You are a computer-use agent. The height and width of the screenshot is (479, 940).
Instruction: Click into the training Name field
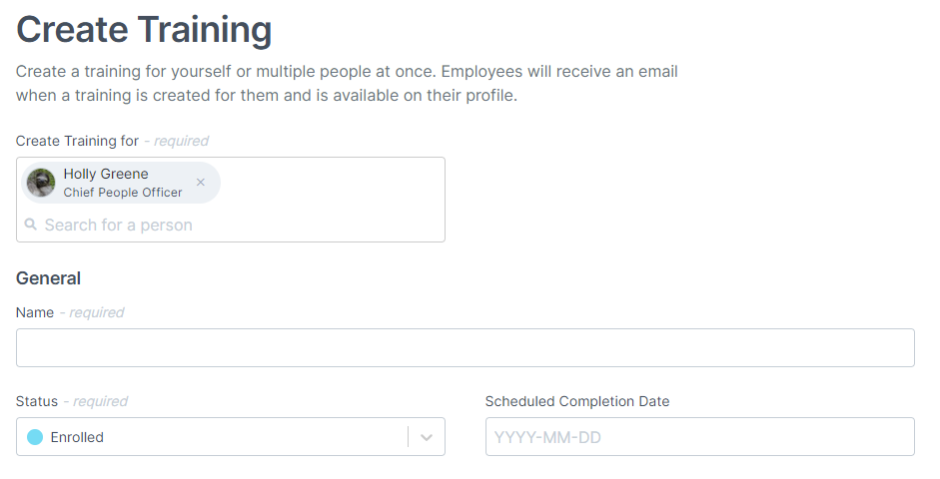(x=465, y=347)
